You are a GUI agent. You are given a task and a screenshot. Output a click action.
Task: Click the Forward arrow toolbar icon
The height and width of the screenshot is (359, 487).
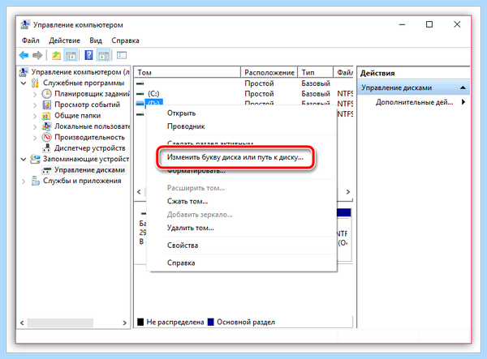coord(37,55)
